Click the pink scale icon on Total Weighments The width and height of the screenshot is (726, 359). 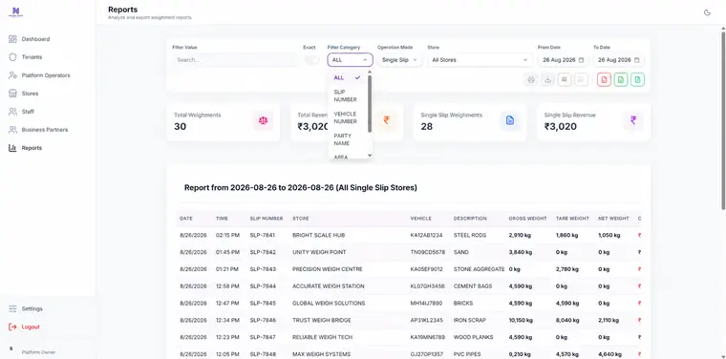coord(264,120)
